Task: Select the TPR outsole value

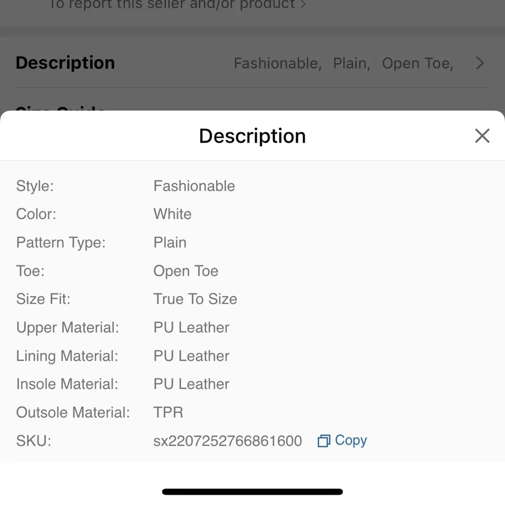Action: pos(168,413)
